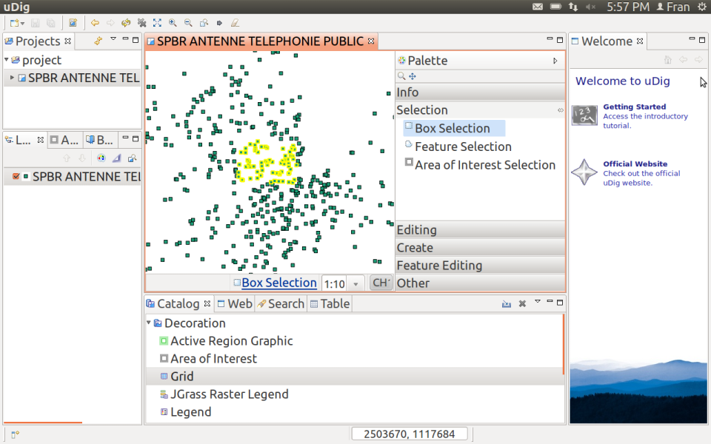Switch to the Search tab
The width and height of the screenshot is (711, 444).
281,303
